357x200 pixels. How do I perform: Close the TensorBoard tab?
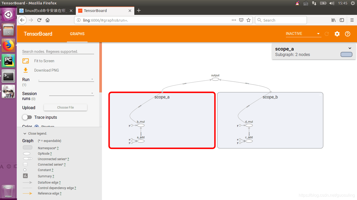tap(130, 11)
